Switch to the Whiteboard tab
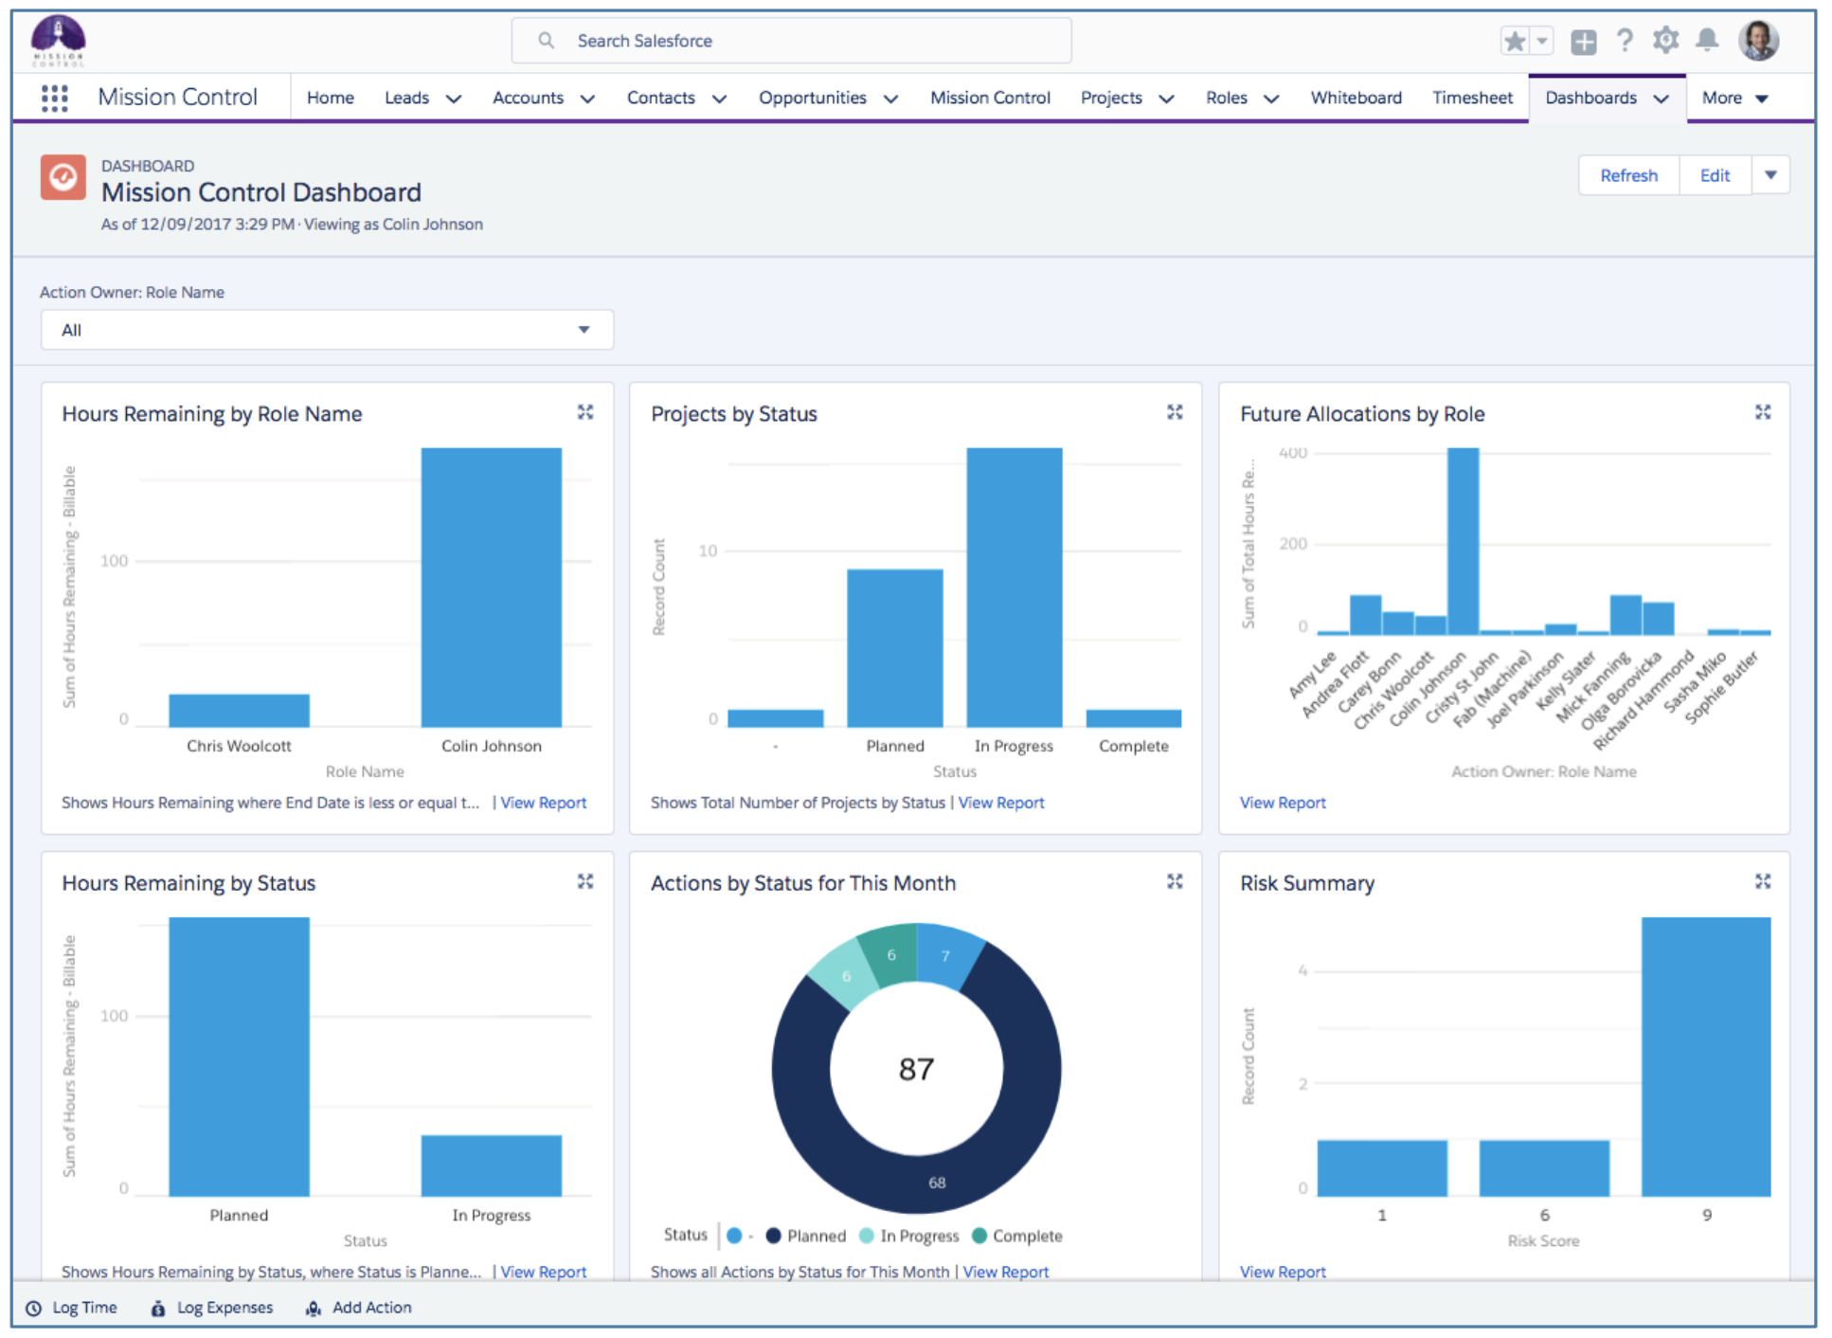 point(1356,98)
